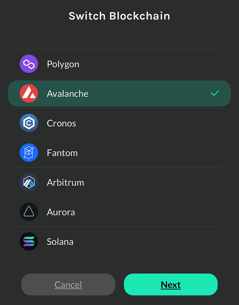This screenshot has width=239, height=305.
Task: Click the green triangle Aurora icon
Action: pyautogui.click(x=29, y=212)
